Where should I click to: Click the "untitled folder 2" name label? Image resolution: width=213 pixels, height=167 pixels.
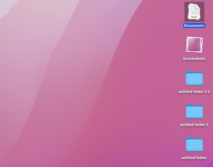click(x=194, y=125)
